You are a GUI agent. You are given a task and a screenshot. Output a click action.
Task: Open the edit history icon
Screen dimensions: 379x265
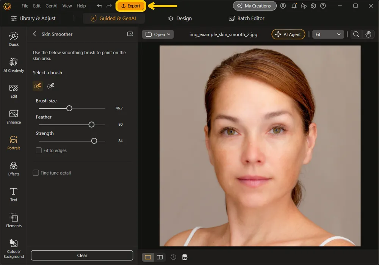tap(173, 257)
